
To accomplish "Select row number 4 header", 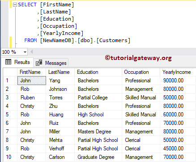I will [10, 106].
